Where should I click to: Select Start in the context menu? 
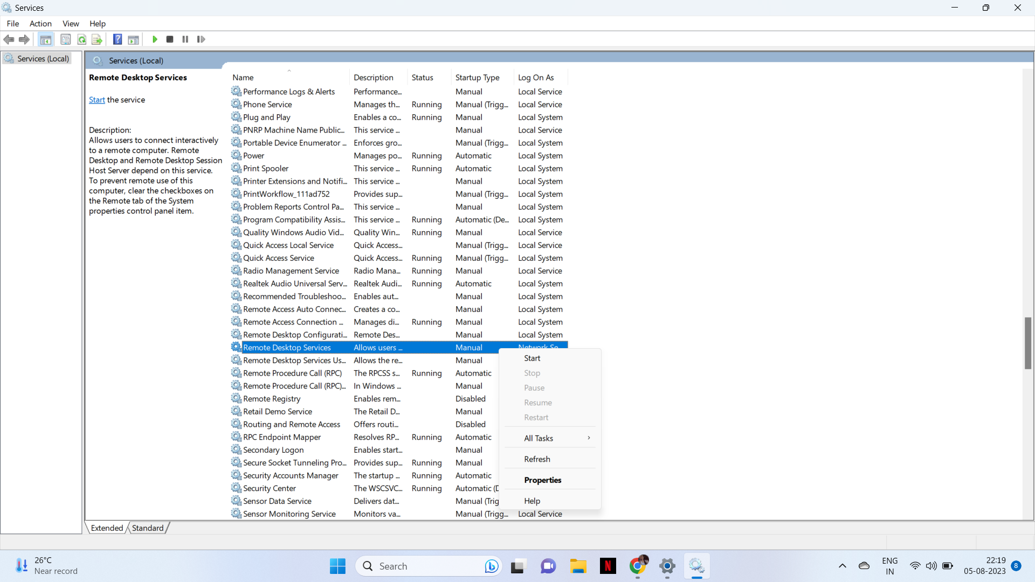(532, 358)
